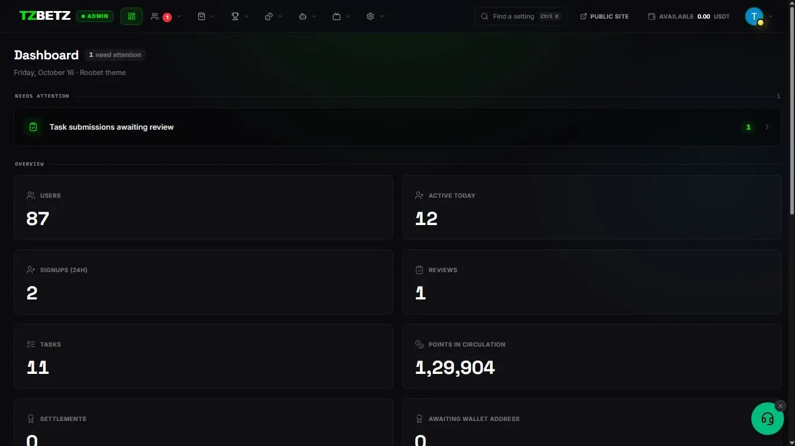795x446 pixels.
Task: Click the 1 need attention badge
Action: pyautogui.click(x=115, y=55)
